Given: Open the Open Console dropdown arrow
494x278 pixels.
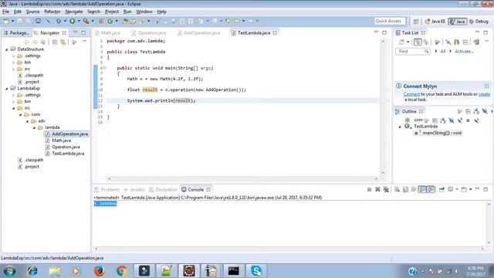Looking at the screenshot, I should [x=470, y=189].
